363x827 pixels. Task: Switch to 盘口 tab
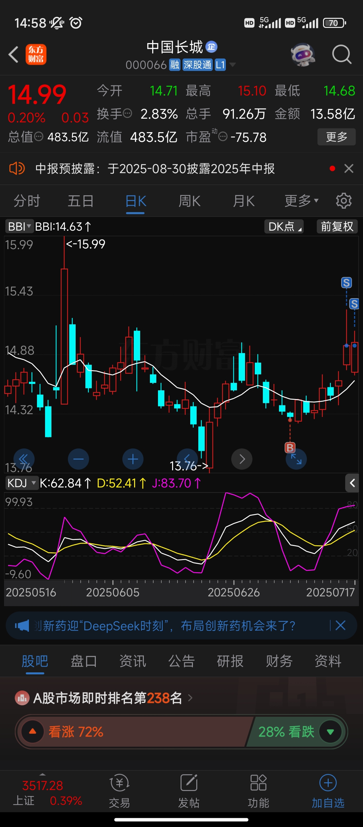[x=84, y=661]
